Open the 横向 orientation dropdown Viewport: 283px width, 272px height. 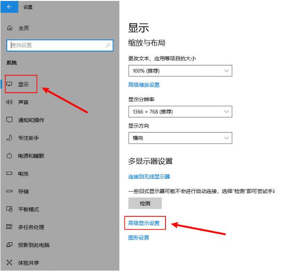click(180, 138)
